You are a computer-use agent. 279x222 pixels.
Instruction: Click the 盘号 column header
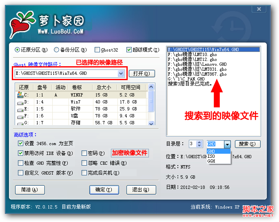coord(42,87)
